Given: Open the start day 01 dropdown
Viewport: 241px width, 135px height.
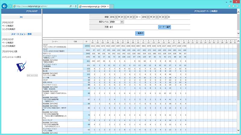Looking at the screenshot, I should [132, 17].
